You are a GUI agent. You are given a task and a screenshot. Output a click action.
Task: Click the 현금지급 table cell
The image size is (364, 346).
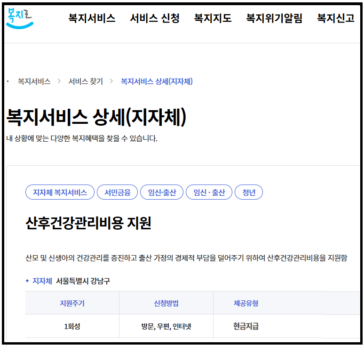coord(246,326)
